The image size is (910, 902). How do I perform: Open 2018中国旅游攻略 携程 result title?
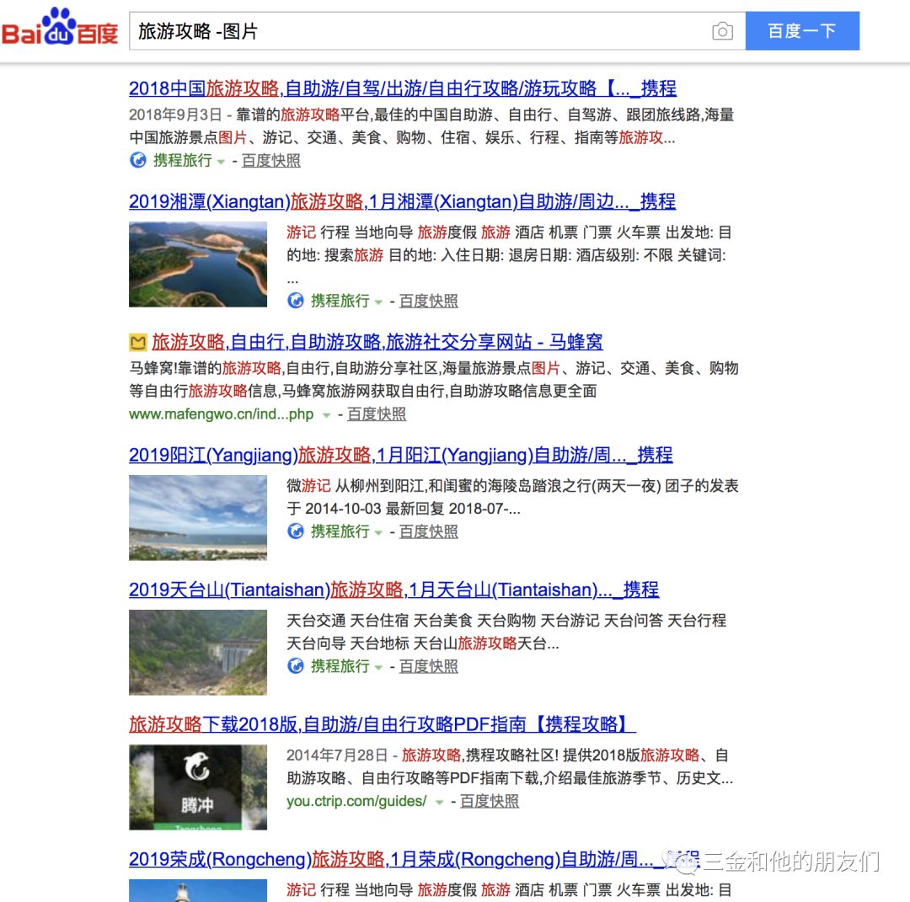[403, 88]
